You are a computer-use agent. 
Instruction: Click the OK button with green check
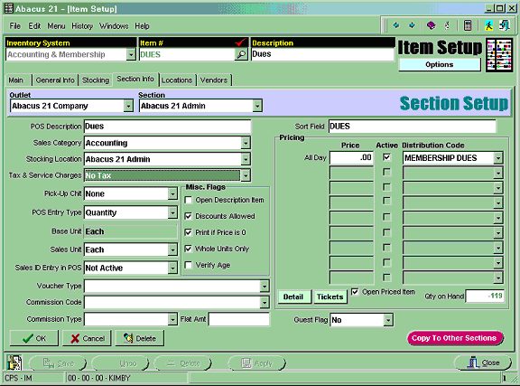pos(33,338)
